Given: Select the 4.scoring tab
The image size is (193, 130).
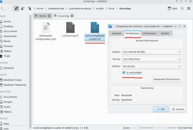Looking at the screenshot, I should coord(63,16).
